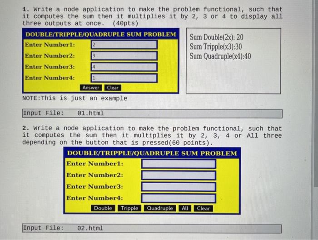This screenshot has height=240, width=318.
Task: Click the Tripple button
Action: coord(129,208)
